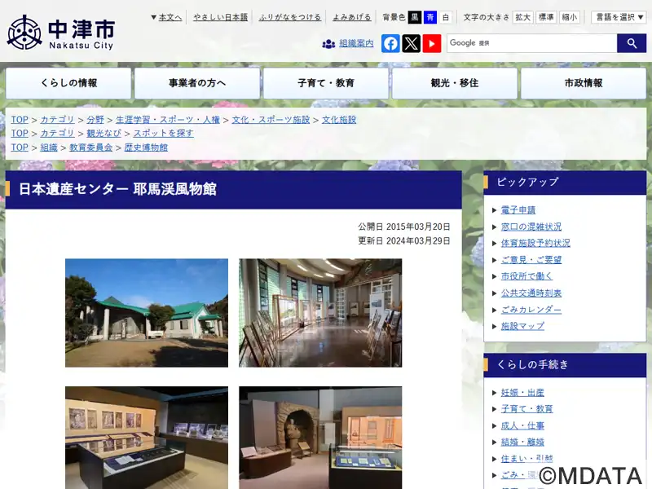Open 窓口の混雑状況 link
This screenshot has height=489, width=652.
tap(531, 227)
